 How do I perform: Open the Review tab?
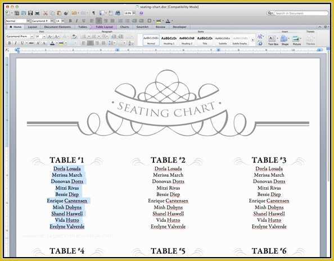tap(160, 27)
